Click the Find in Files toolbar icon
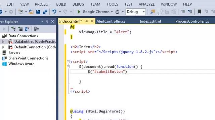Screen dimensions: 215x120 tap(153, 12)
